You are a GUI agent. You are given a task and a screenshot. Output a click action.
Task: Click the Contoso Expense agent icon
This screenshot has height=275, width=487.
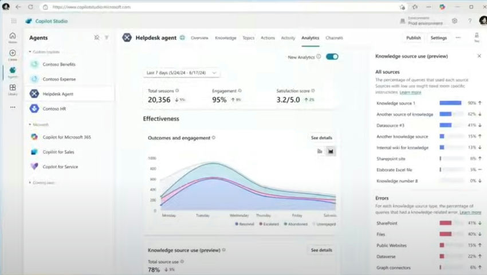(x=34, y=79)
